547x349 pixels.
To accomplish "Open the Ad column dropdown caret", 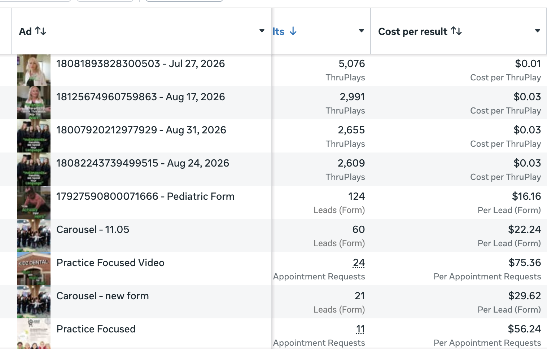I will point(262,31).
